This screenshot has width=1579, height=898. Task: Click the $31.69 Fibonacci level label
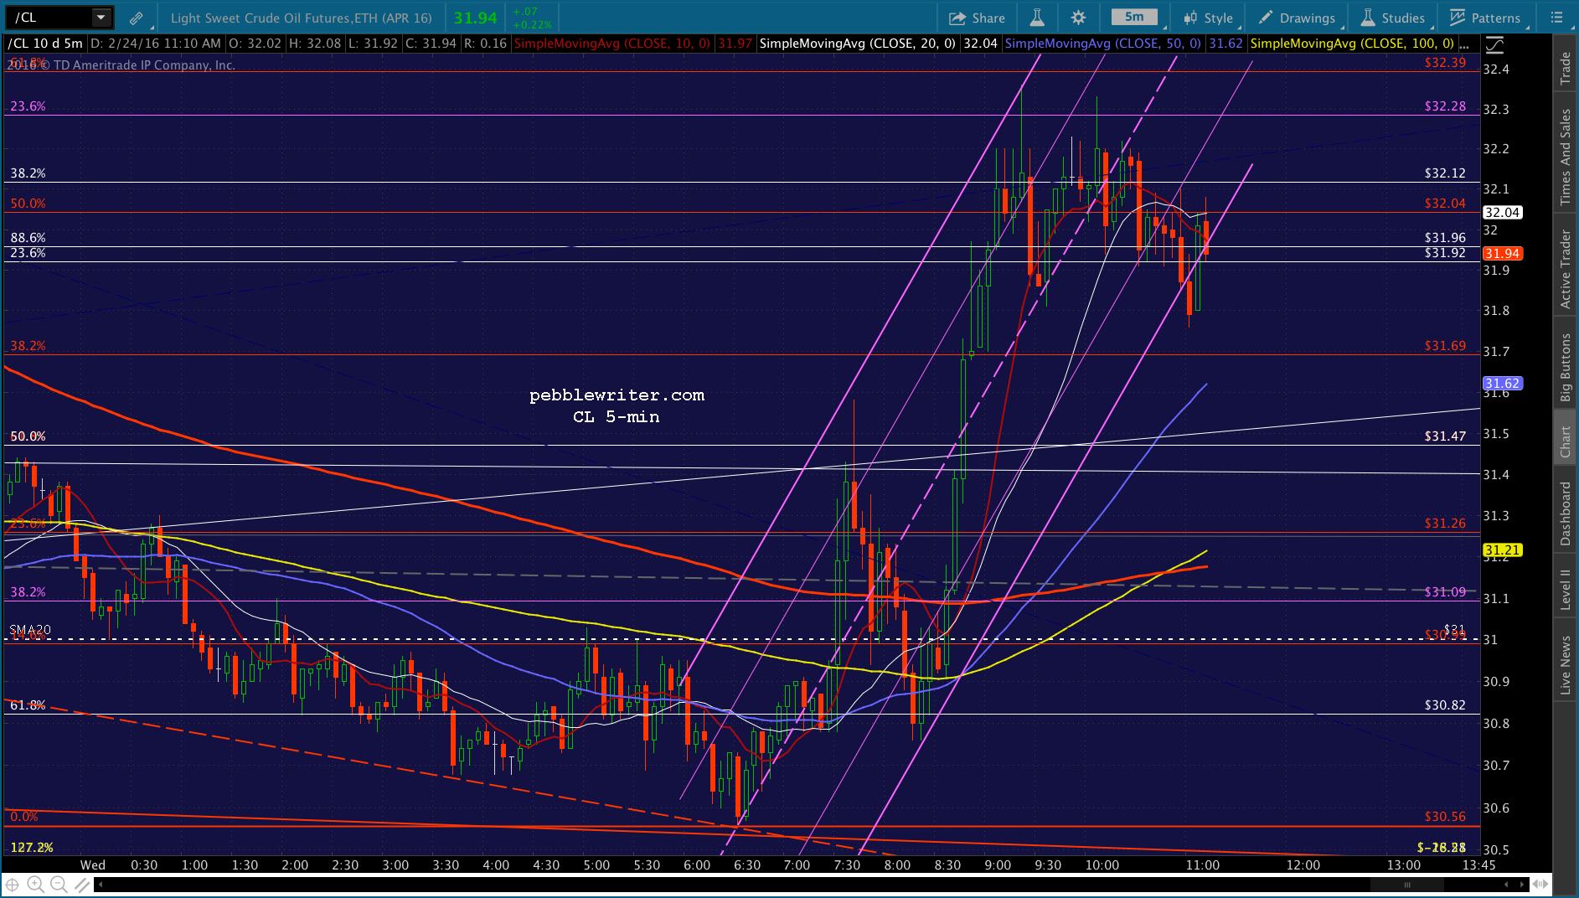(1445, 346)
